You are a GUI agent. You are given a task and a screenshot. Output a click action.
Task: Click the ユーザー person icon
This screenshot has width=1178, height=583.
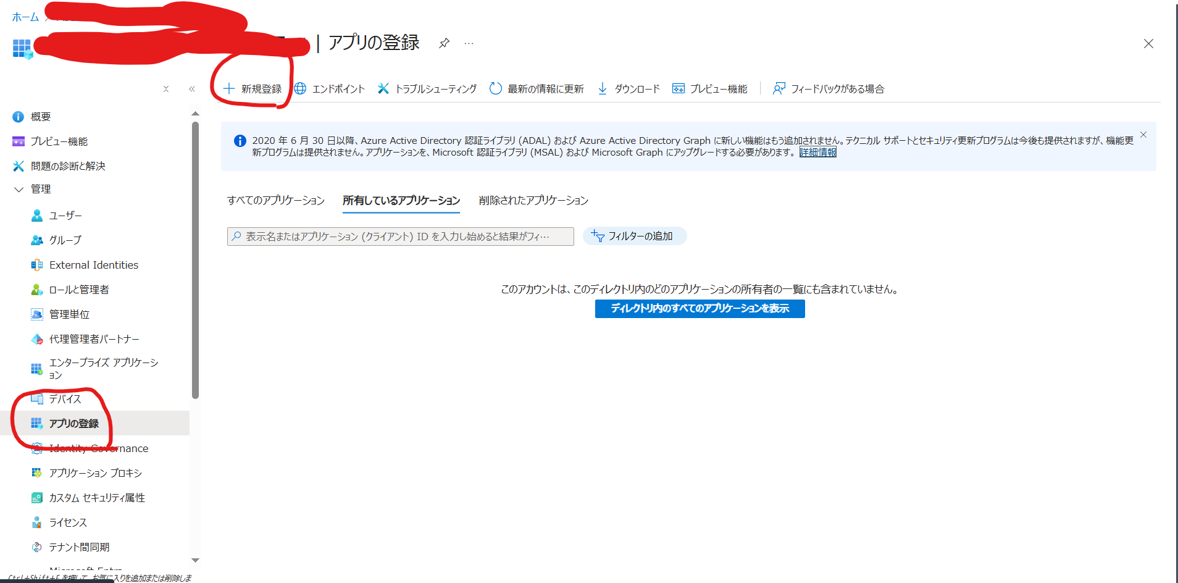[x=37, y=216]
